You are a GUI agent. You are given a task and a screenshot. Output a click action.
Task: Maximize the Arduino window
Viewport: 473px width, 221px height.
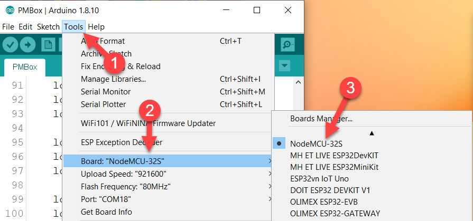tap(257, 10)
